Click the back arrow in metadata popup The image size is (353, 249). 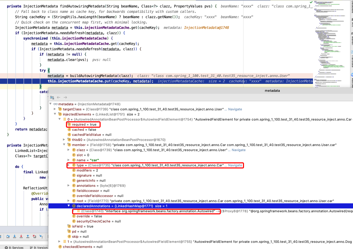click(59, 97)
